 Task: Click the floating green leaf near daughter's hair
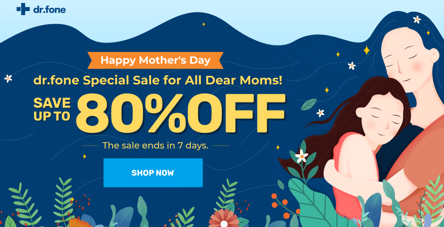pyautogui.click(x=309, y=104)
